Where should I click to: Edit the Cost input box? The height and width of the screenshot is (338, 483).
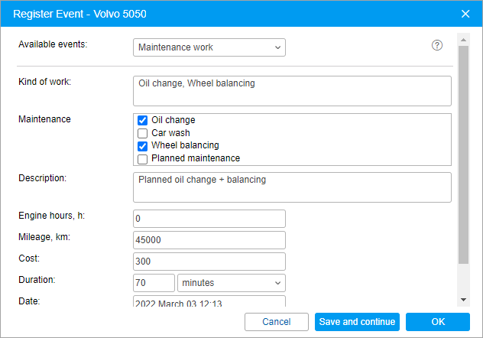[209, 262]
